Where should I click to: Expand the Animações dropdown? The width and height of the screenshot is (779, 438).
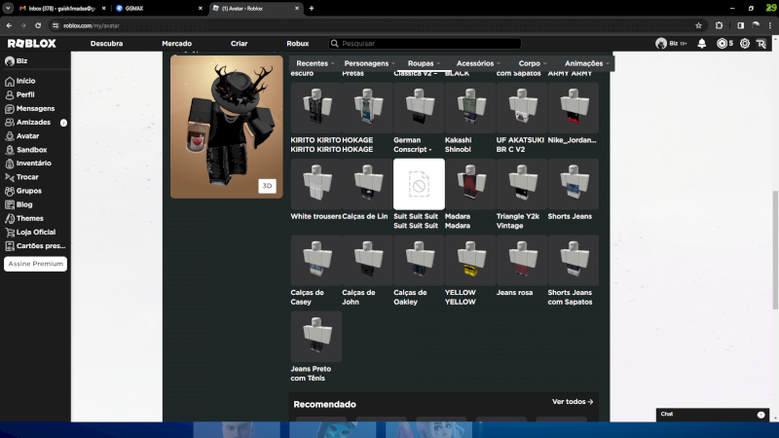point(587,63)
